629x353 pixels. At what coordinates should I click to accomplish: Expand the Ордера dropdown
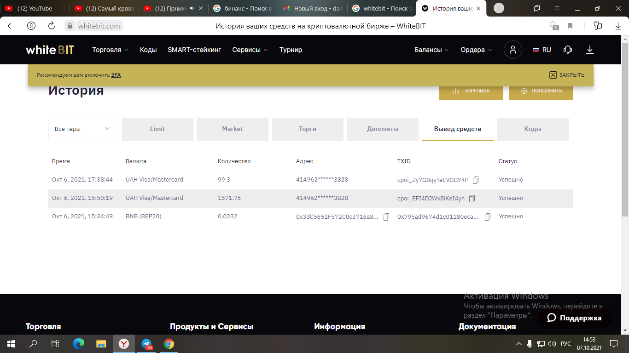[476, 50]
